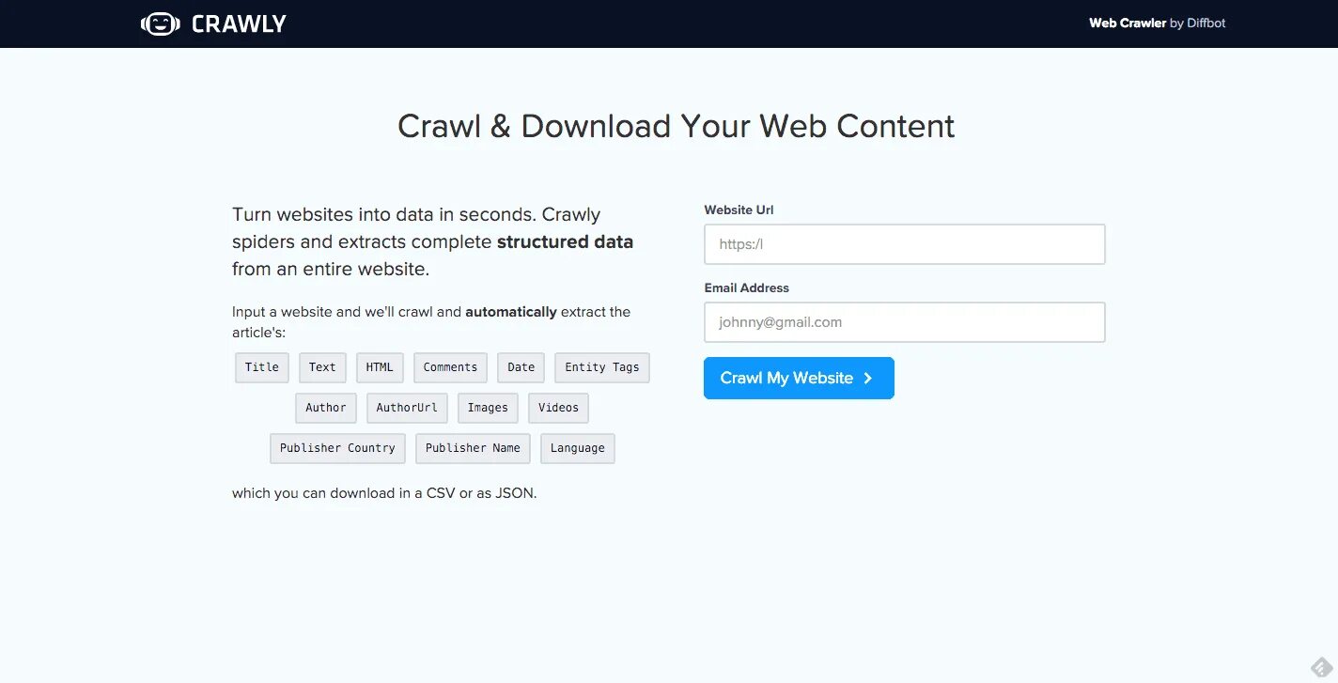Select the AuthorUrl extraction tag
1338x683 pixels.
pyautogui.click(x=407, y=408)
